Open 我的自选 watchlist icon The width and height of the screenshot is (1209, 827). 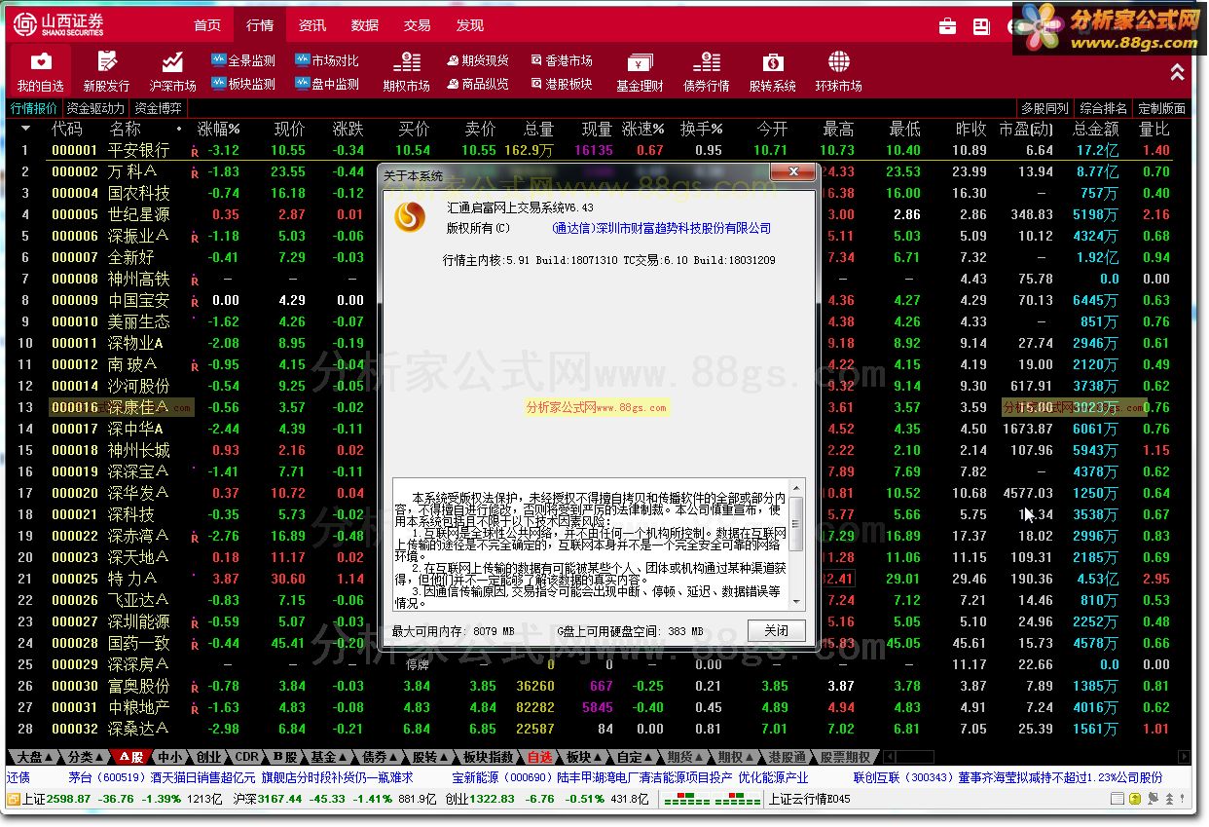click(x=40, y=72)
